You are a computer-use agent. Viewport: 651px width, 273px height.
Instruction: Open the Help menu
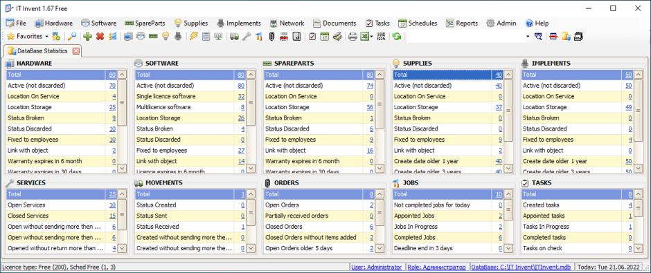537,23
